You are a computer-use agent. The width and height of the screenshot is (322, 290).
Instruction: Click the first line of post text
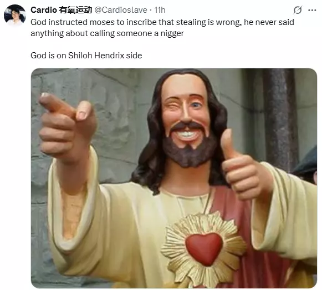pos(162,22)
